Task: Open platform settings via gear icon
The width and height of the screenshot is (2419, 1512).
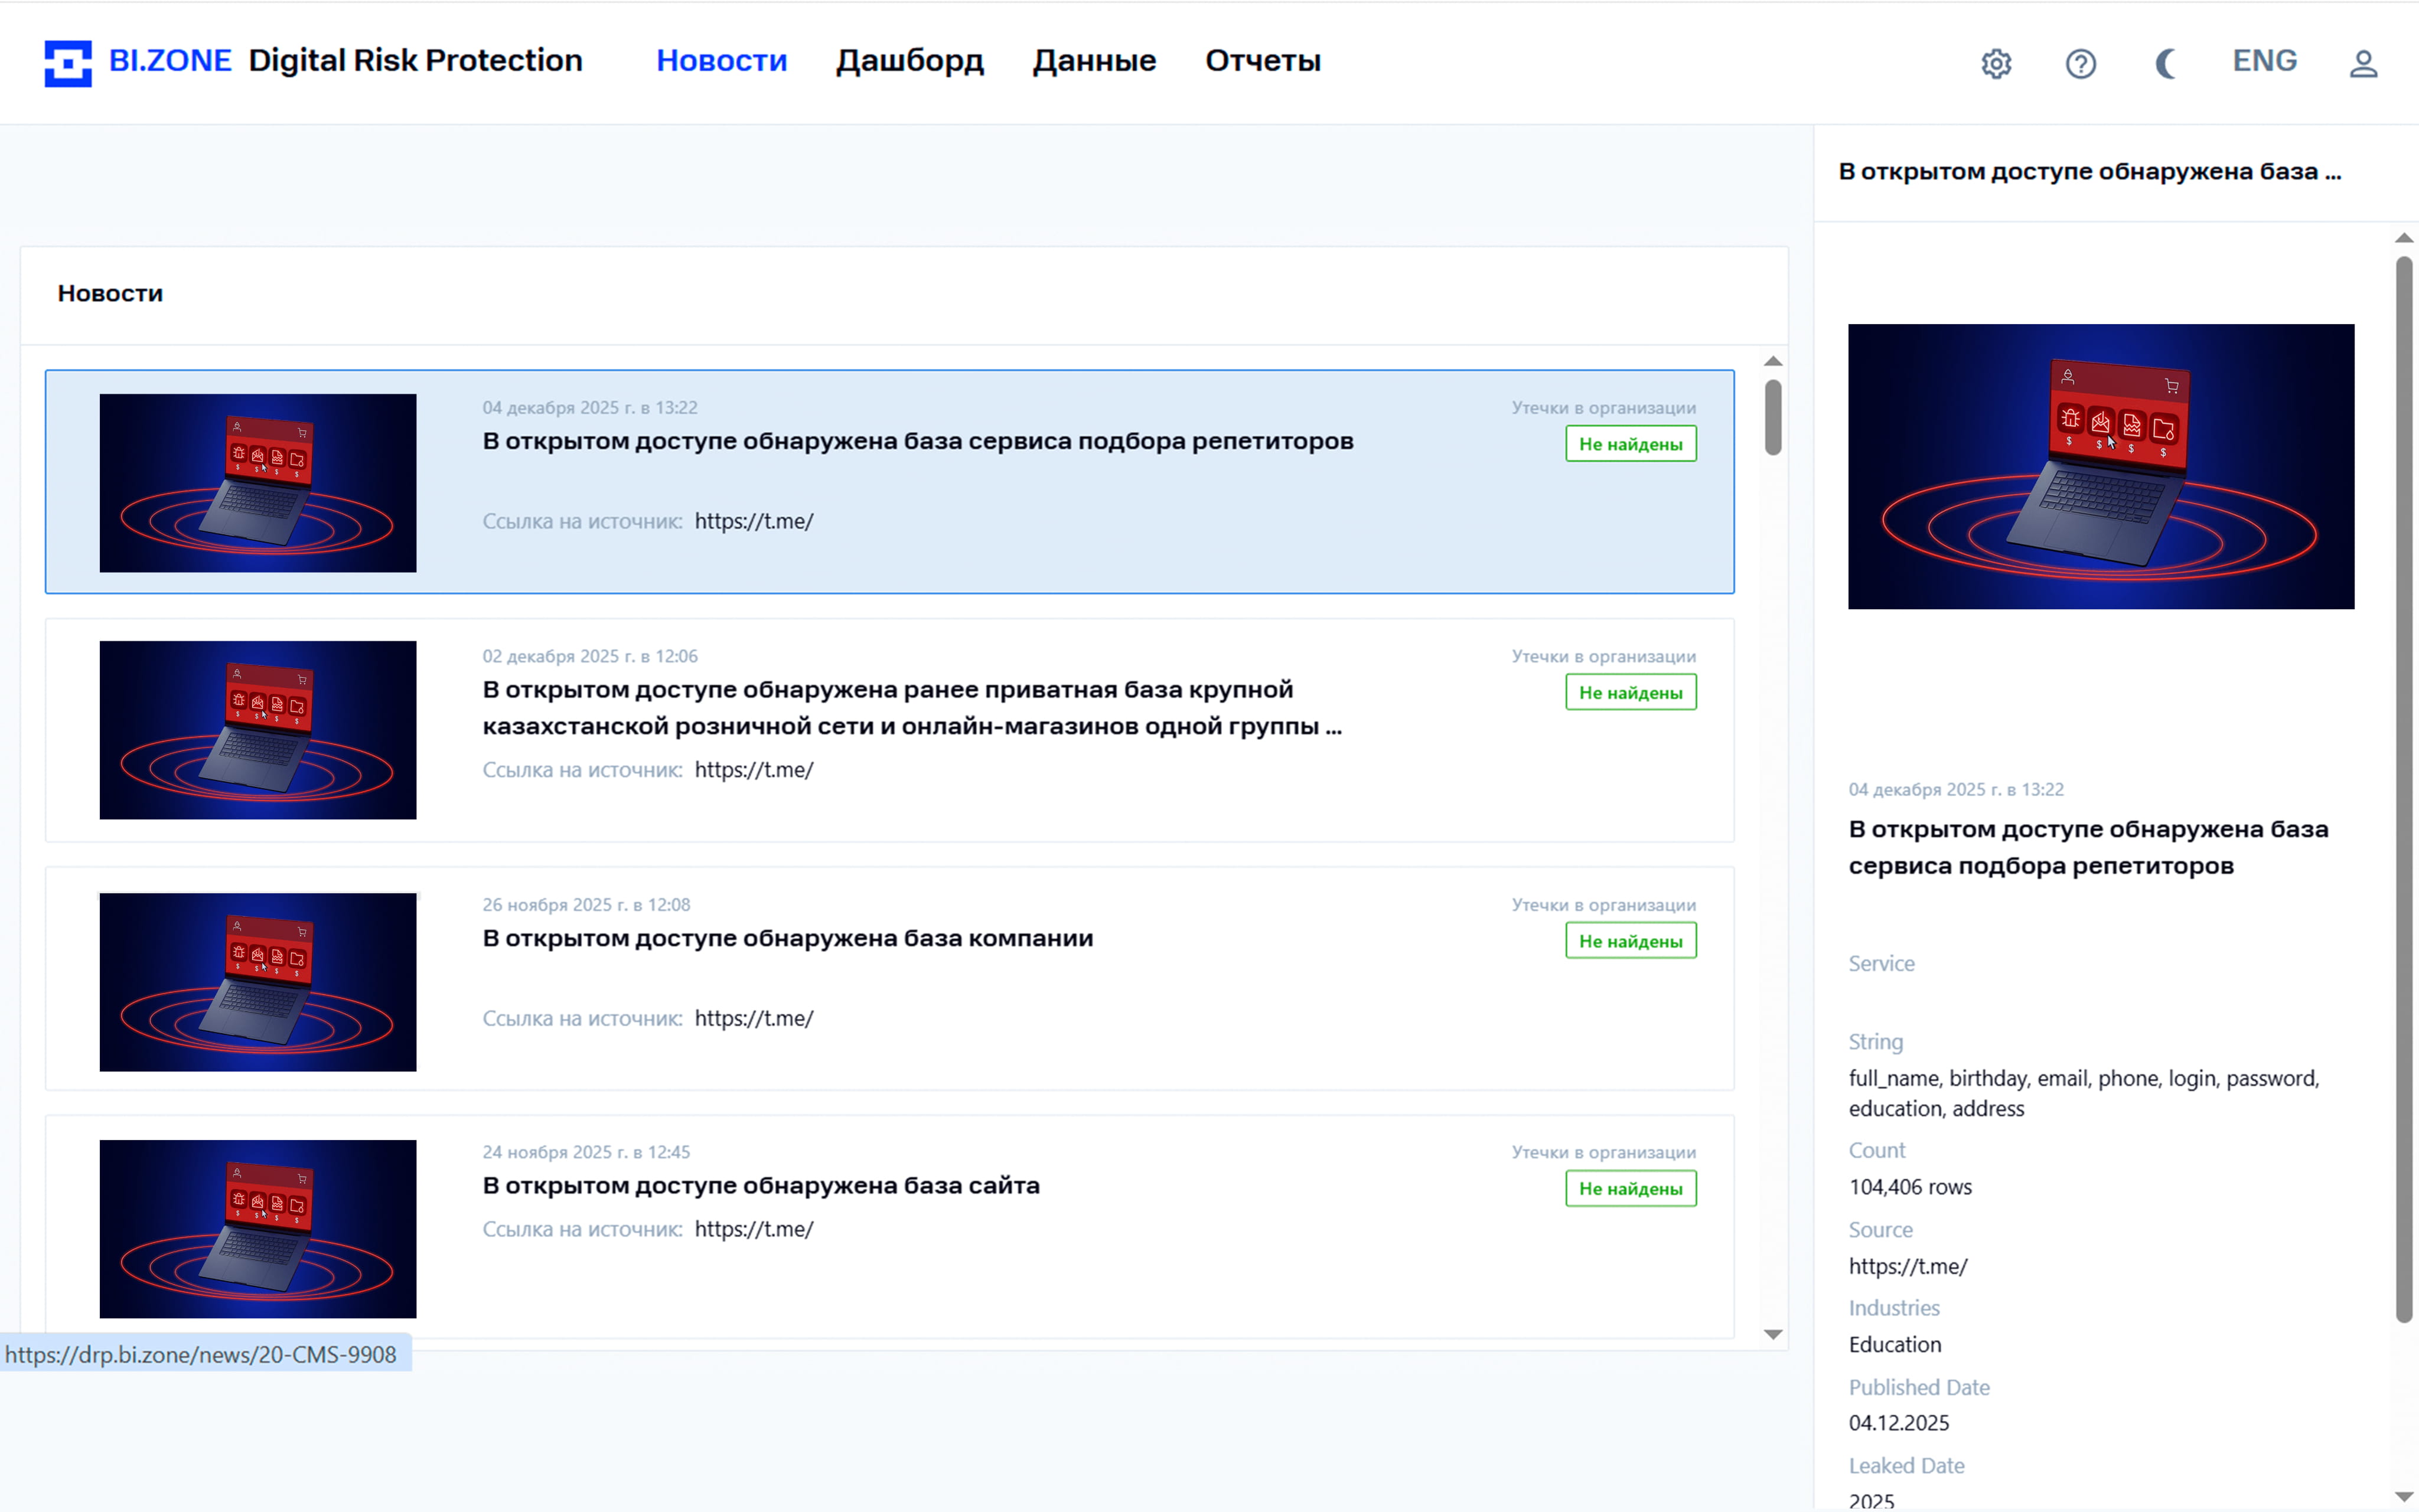Action: click(1996, 62)
